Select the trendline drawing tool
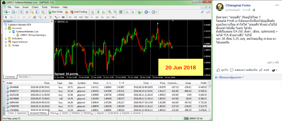Viewport: 282px width, 121px height. [x=29, y=17]
